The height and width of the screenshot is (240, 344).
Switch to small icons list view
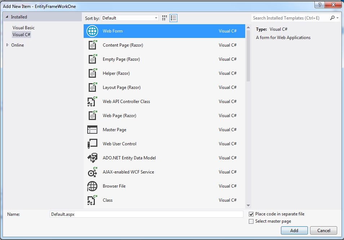click(173, 18)
